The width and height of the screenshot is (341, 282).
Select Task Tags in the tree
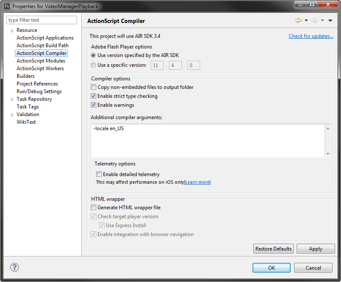(x=28, y=107)
